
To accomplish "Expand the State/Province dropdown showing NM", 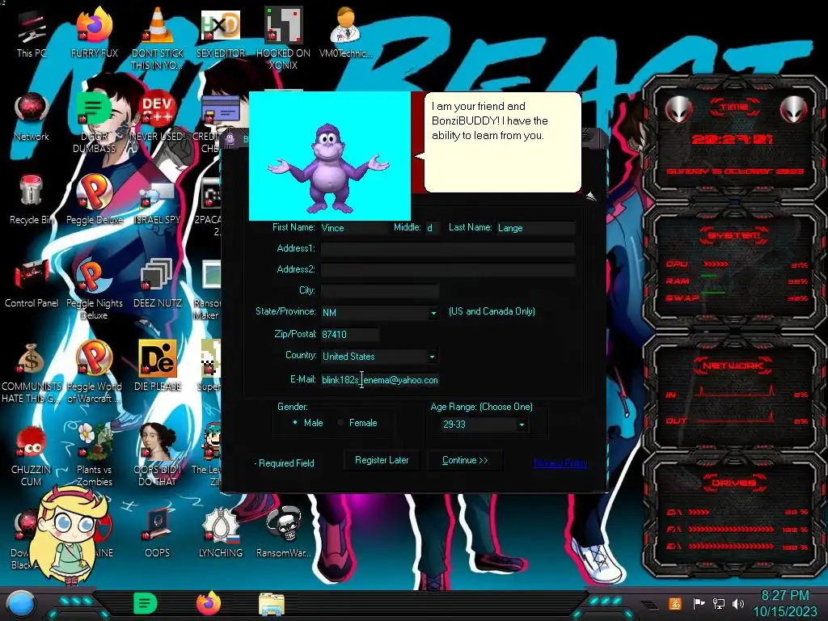I will [433, 313].
